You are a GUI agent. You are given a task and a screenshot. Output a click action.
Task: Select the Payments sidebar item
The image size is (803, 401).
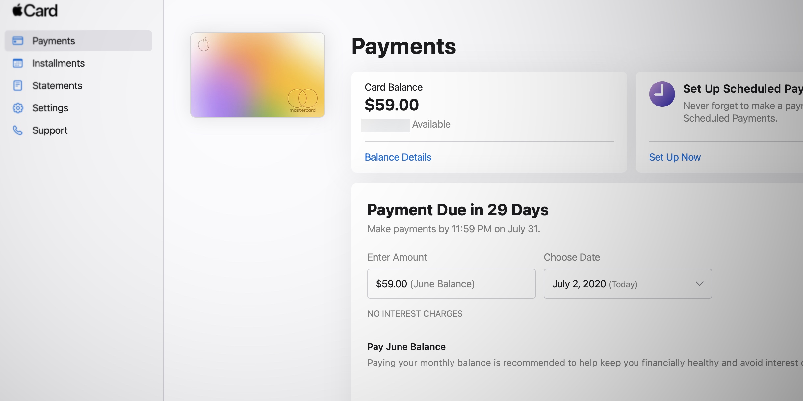point(54,41)
